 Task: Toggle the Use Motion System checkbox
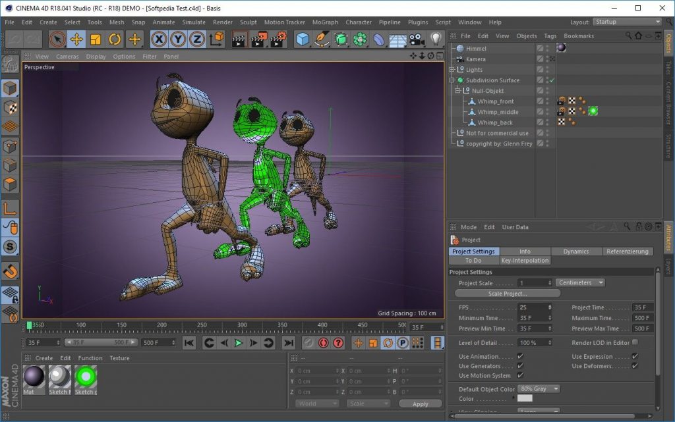pyautogui.click(x=520, y=375)
